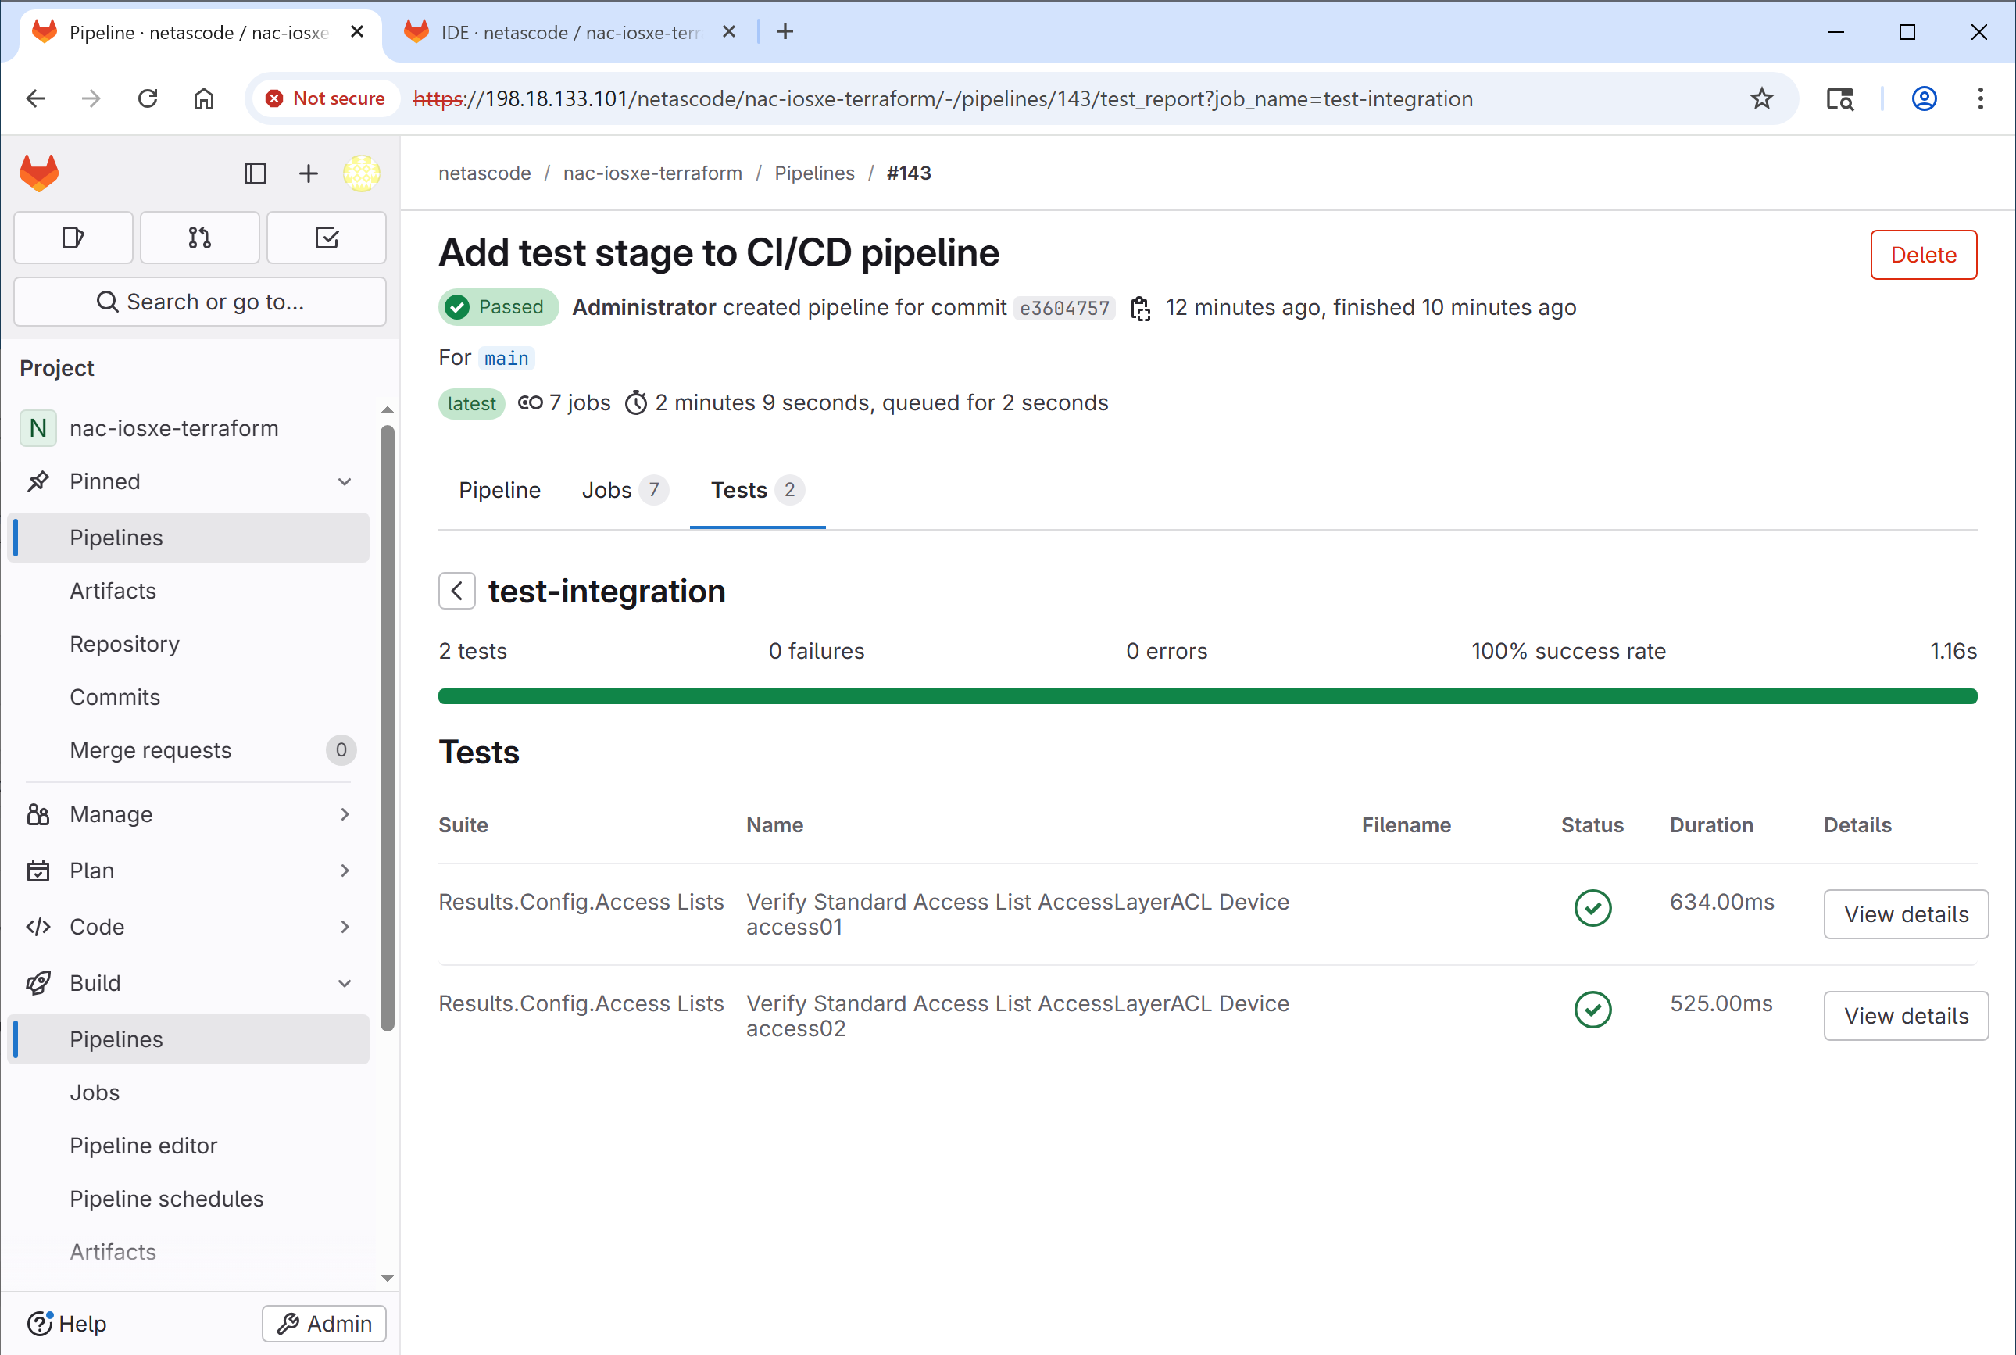Click sidebar scroll down arrow

387,1277
